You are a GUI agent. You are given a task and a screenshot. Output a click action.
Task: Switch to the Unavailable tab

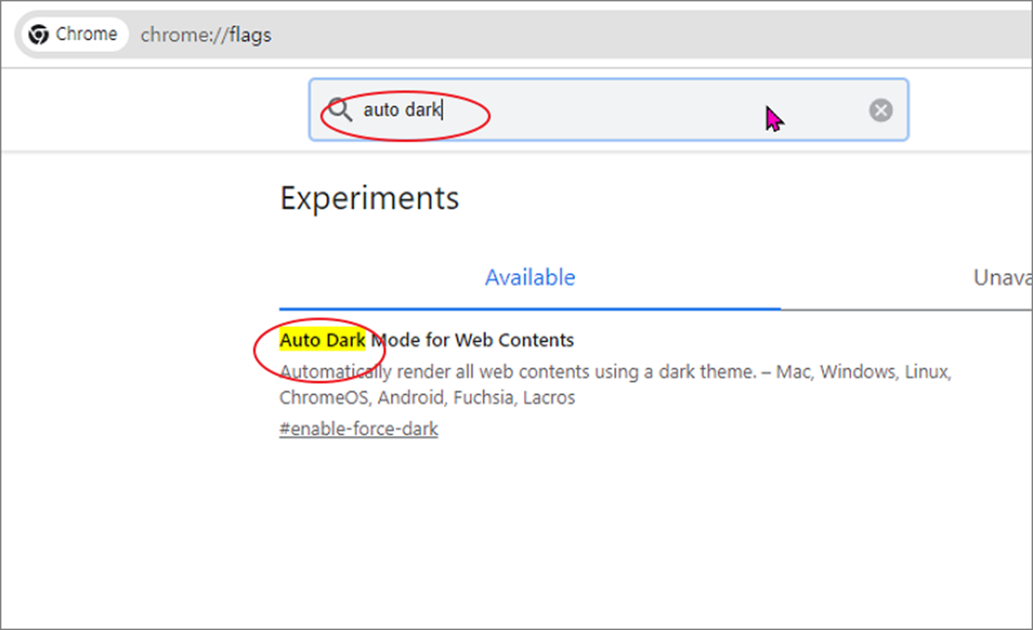tap(1002, 277)
